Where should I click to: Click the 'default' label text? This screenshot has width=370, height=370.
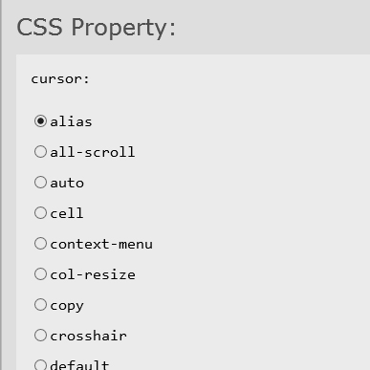79,365
